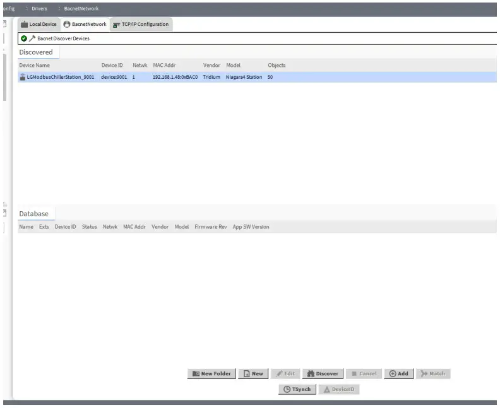500x408 pixels.
Task: Click the Tridium vendor cell
Action: point(211,77)
